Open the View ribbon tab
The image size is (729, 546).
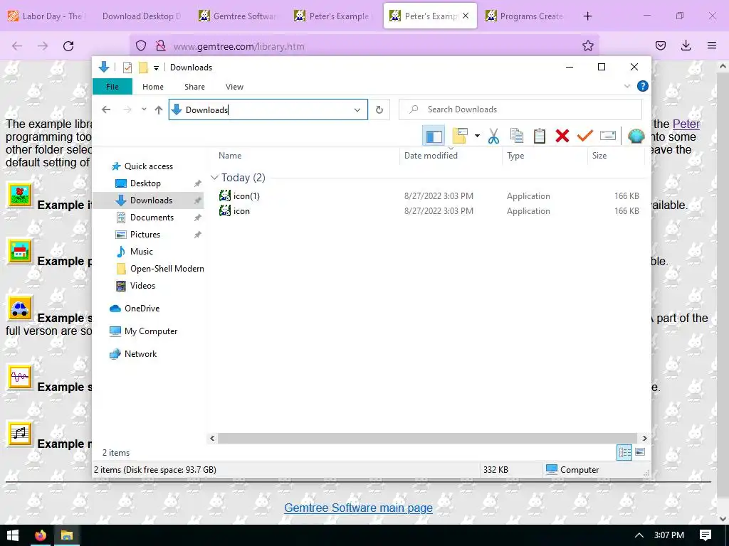pos(234,87)
